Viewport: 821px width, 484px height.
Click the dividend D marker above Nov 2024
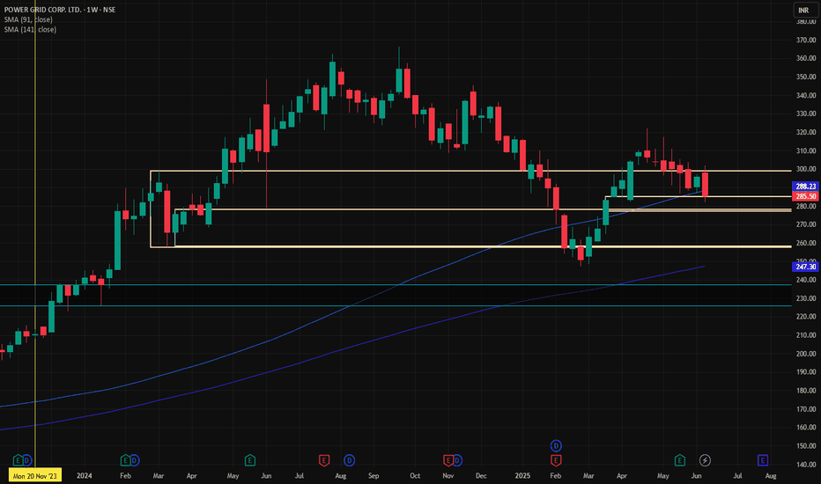457,460
